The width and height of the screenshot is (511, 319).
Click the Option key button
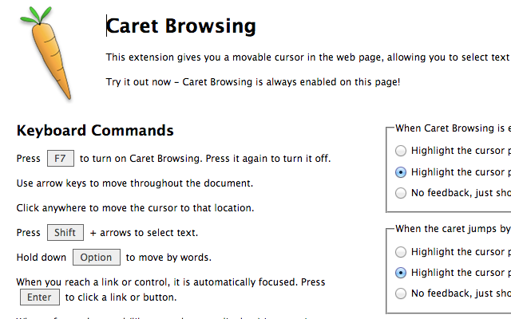pyautogui.click(x=97, y=258)
